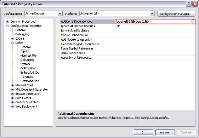Screen dimensions: 199x138
Task: Expand the Custom Build Step node
Action: click(12, 102)
